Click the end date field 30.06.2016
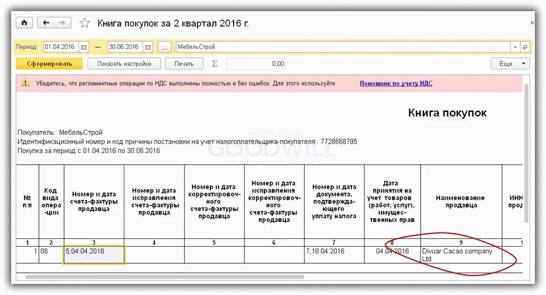The image size is (546, 295). pyautogui.click(x=125, y=47)
